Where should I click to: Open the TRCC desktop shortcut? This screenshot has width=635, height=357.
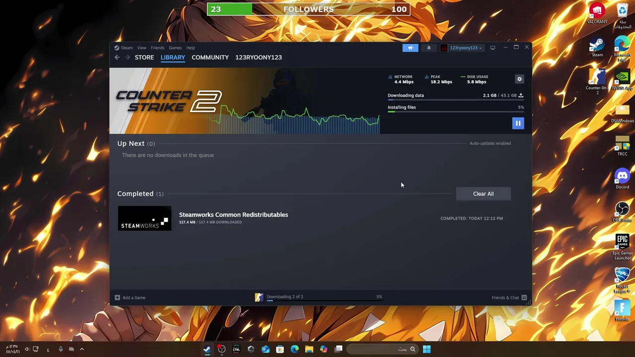[622, 146]
